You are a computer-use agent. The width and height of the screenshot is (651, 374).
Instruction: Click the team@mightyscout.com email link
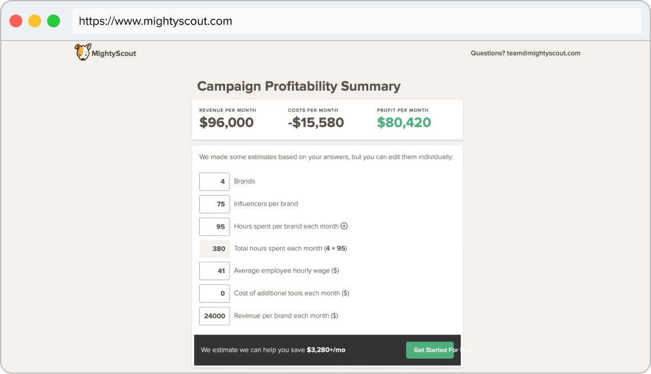click(543, 53)
